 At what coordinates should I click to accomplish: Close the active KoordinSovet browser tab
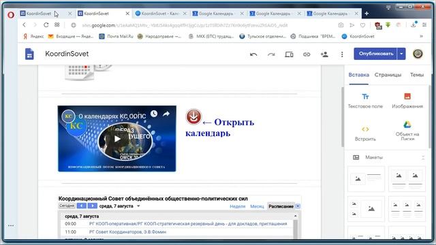click(x=127, y=14)
